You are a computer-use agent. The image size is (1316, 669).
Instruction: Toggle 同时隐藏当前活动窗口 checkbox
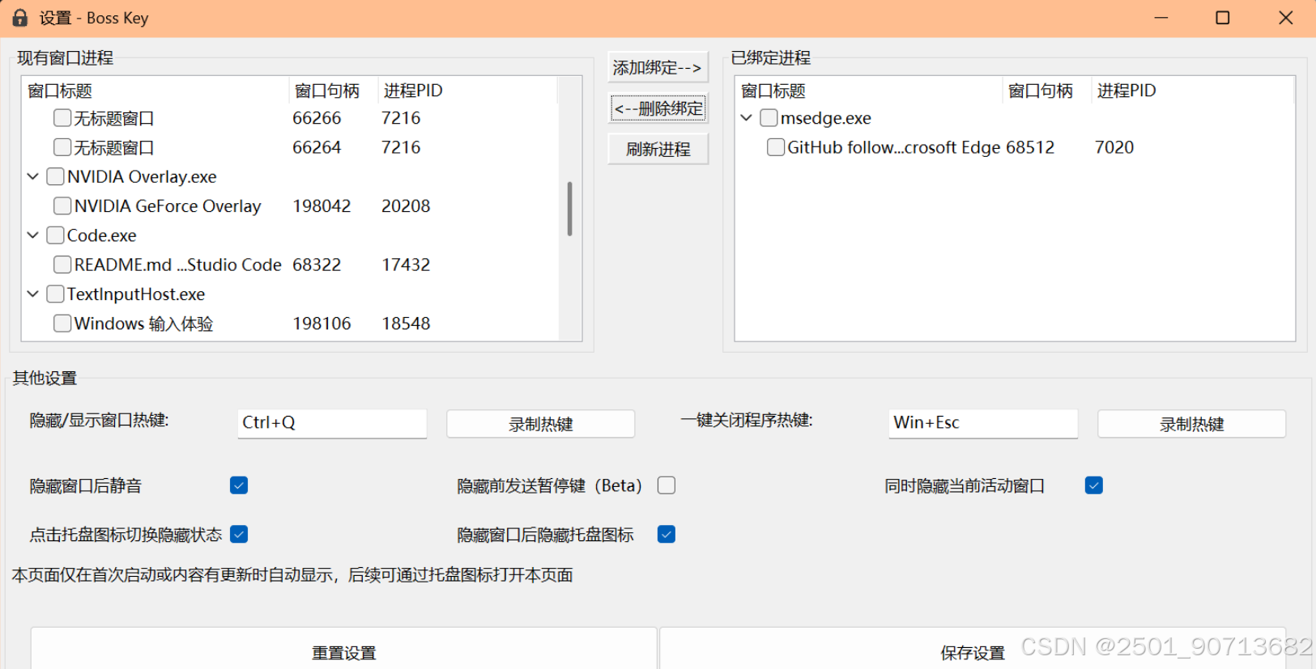pyautogui.click(x=1094, y=485)
